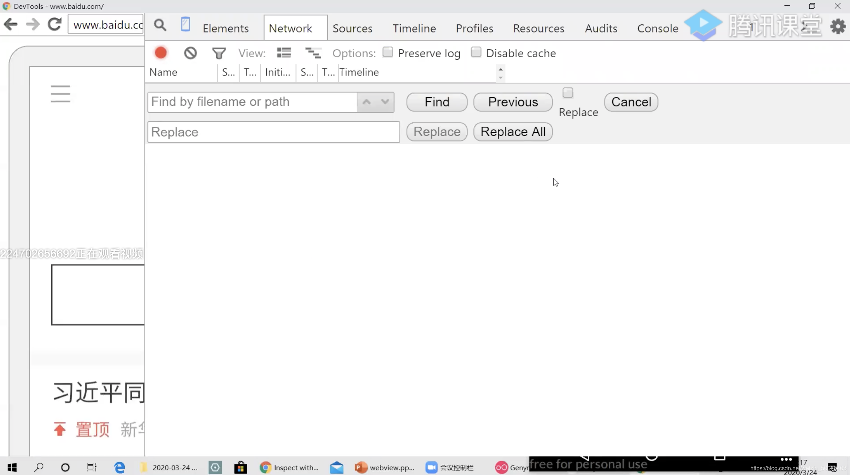Enable the Preserve log checkbox
The height and width of the screenshot is (475, 850).
pyautogui.click(x=388, y=52)
